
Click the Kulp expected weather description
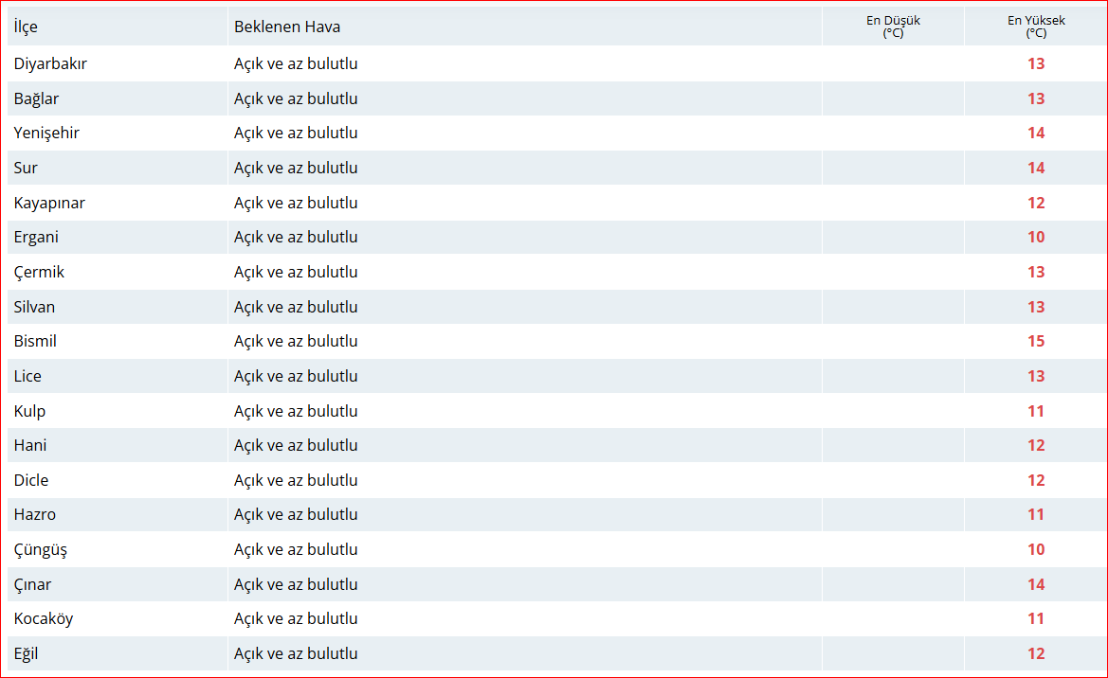pos(296,411)
